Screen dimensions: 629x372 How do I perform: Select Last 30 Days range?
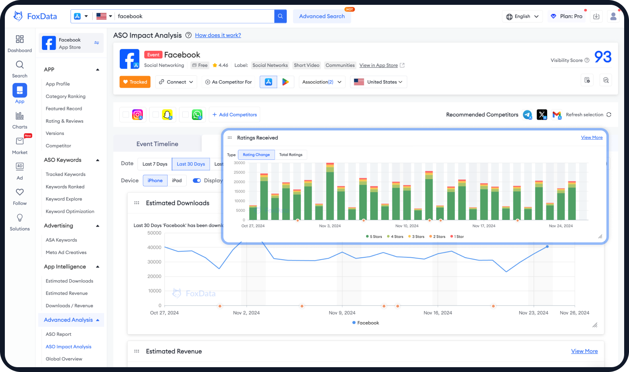191,164
